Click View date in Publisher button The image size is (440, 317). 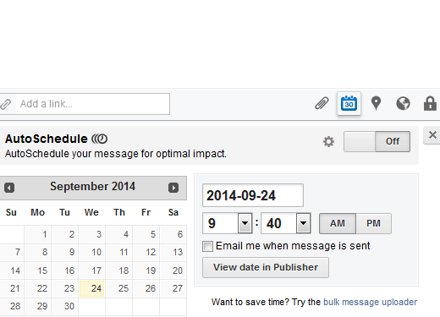click(x=266, y=267)
